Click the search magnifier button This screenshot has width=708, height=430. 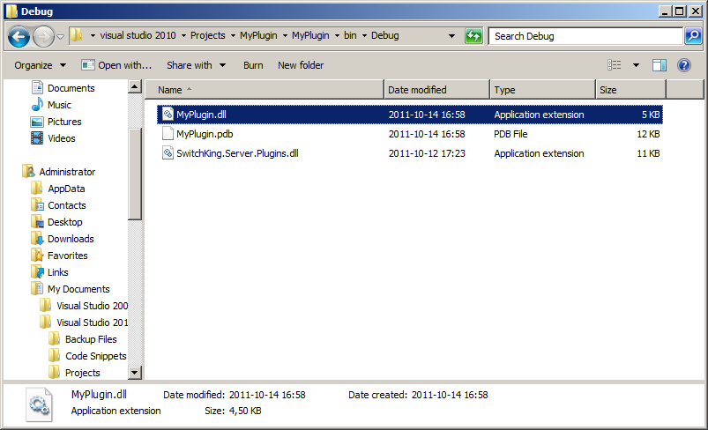(x=693, y=36)
